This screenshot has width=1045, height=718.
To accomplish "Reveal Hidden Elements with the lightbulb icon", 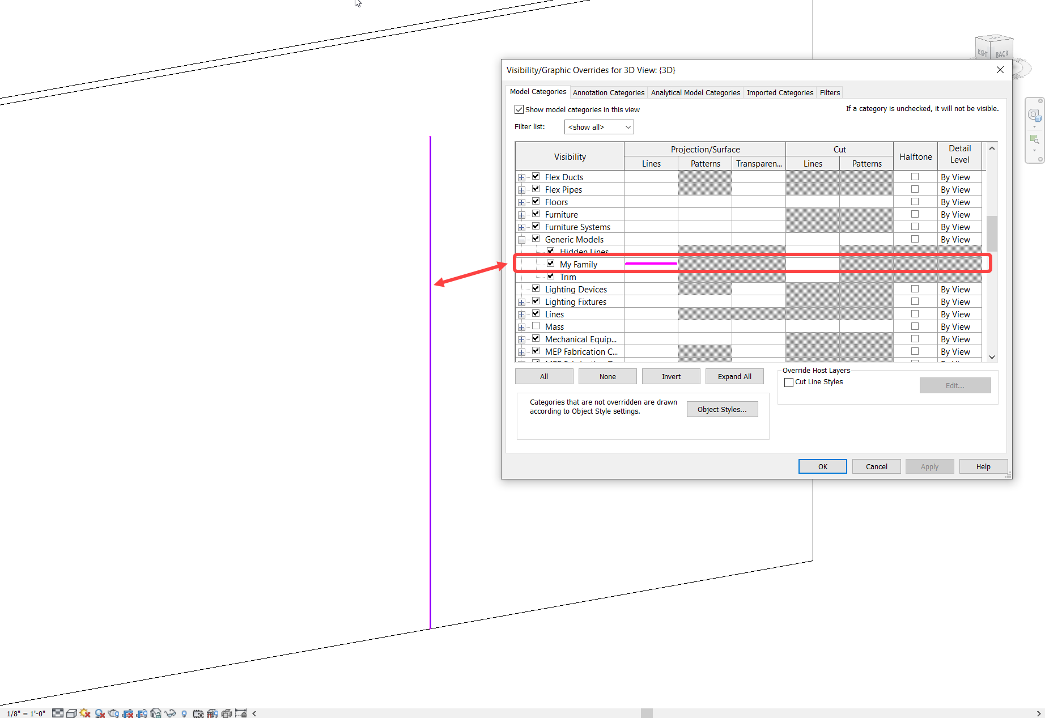I will (184, 713).
